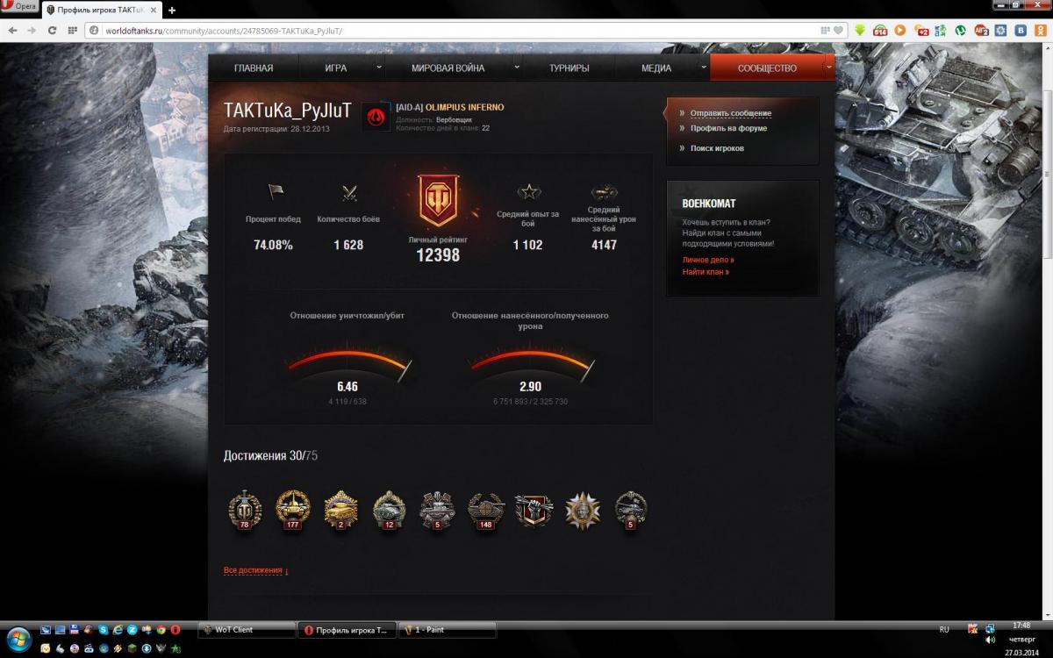This screenshot has height=658, width=1053.
Task: Open a new browser tab with plus button
Action: [x=171, y=11]
